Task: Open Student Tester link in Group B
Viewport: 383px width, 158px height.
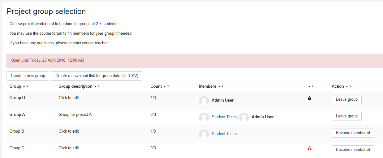Action: click(224, 134)
